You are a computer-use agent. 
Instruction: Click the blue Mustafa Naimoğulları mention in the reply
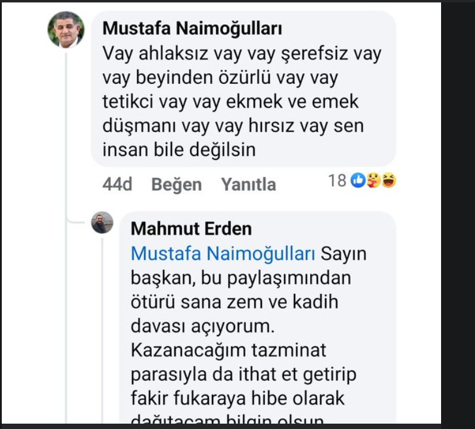pyautogui.click(x=223, y=253)
